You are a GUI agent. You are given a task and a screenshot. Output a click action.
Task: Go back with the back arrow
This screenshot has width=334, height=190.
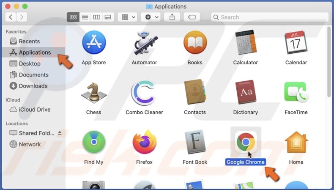coord(11,17)
